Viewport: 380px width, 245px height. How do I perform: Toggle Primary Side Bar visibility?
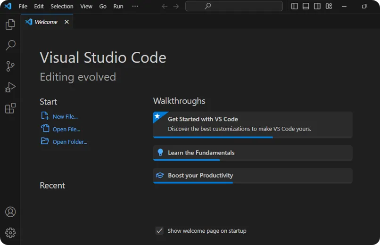(295, 6)
